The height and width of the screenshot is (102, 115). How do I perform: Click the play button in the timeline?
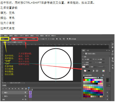9,89
